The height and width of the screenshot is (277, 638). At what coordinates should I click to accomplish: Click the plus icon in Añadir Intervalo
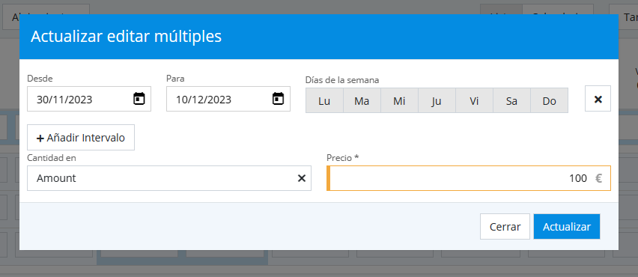coord(40,138)
